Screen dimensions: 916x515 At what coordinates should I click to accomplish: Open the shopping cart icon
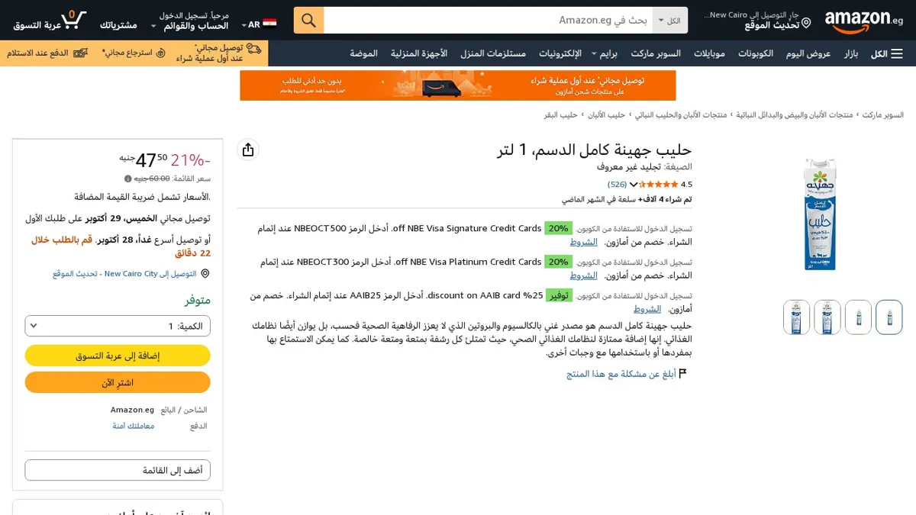73,20
